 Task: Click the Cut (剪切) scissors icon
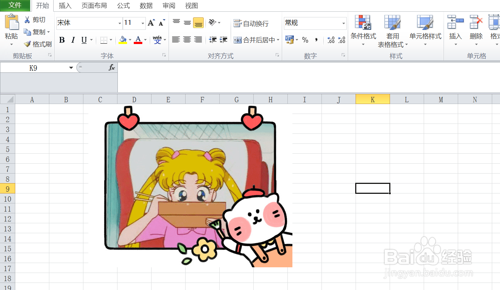(27, 20)
